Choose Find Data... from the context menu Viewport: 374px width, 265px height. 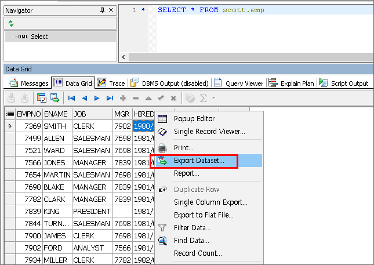pos(209,241)
